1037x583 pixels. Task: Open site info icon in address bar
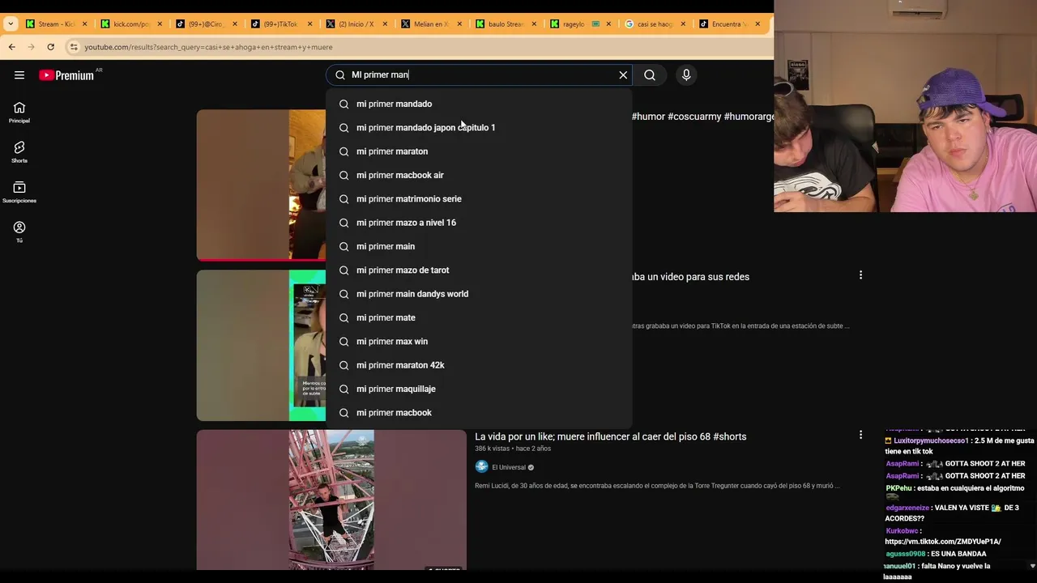(x=74, y=47)
